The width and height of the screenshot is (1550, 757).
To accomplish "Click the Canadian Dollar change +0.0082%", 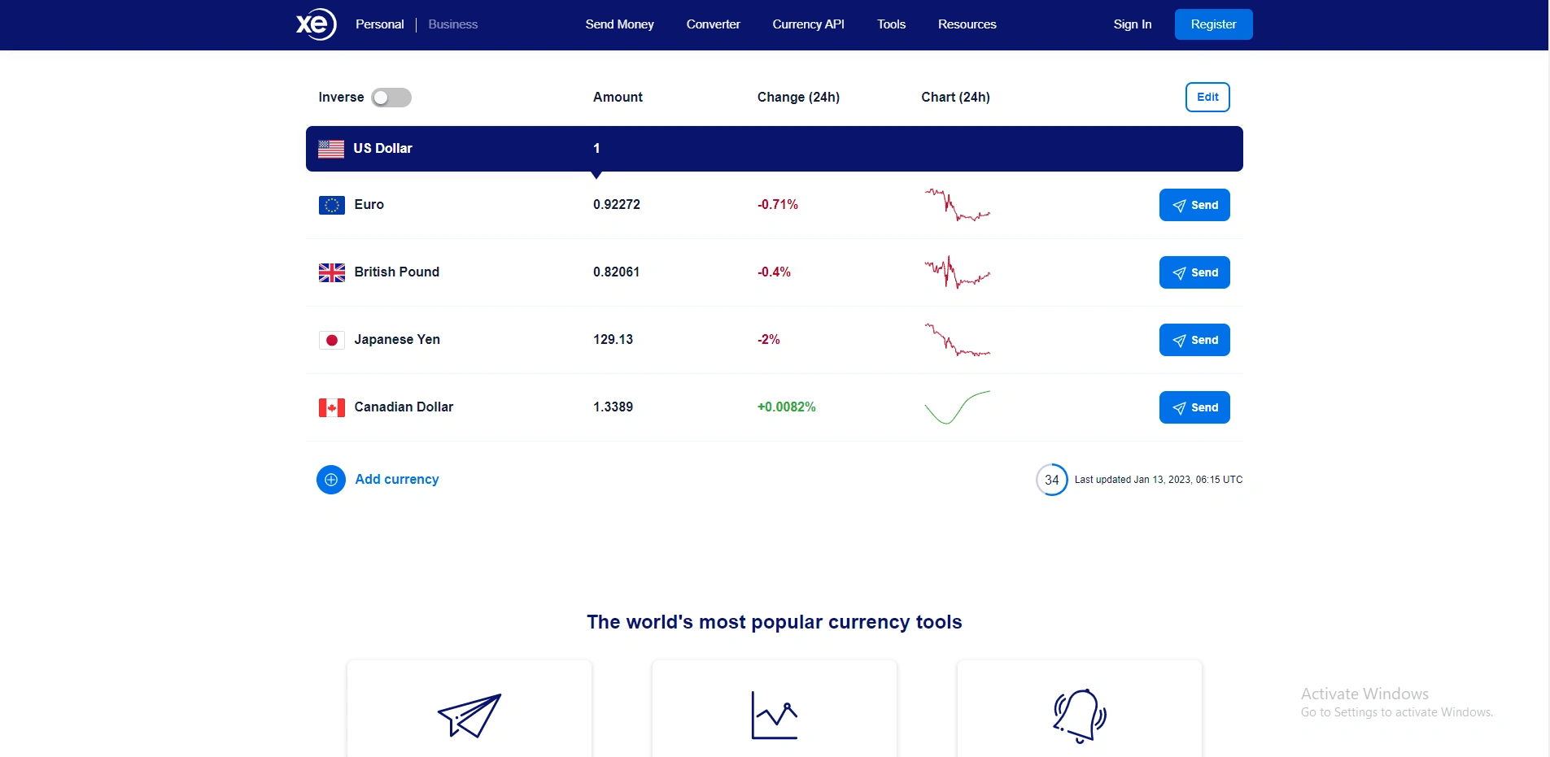I will (787, 407).
